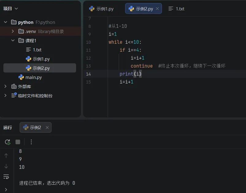The height and width of the screenshot is (193, 246).
Task: Click the if i==4: line
Action: point(131,50)
